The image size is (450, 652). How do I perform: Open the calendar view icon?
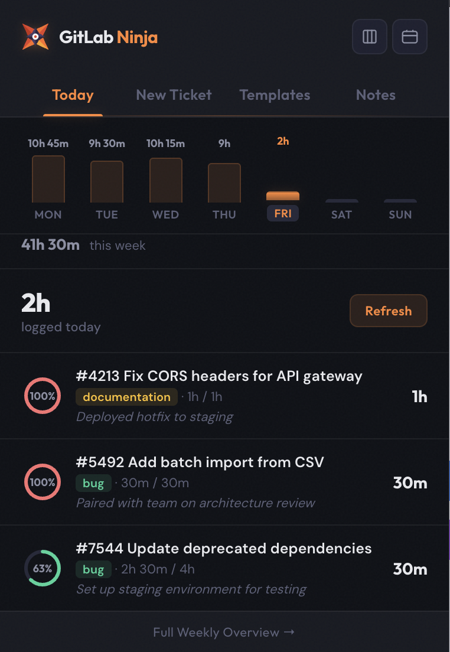point(409,37)
